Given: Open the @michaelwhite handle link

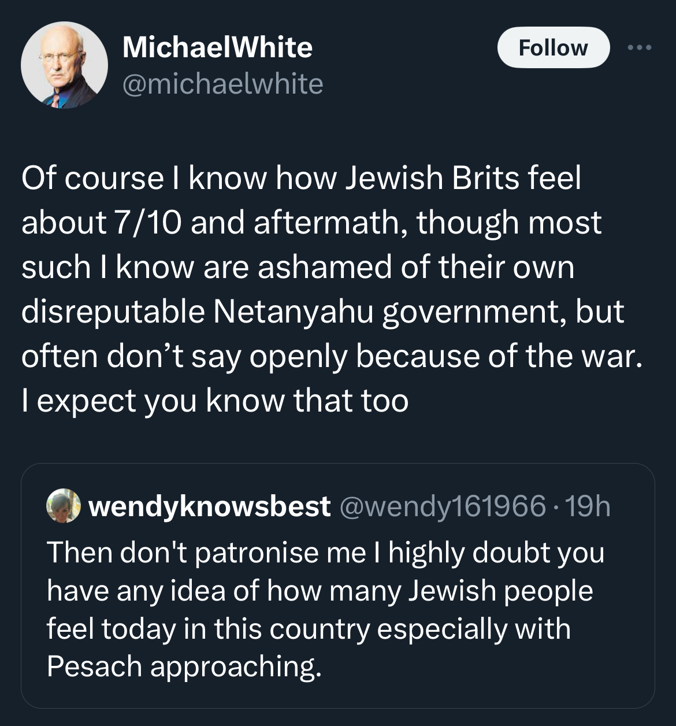Looking at the screenshot, I should [x=222, y=84].
